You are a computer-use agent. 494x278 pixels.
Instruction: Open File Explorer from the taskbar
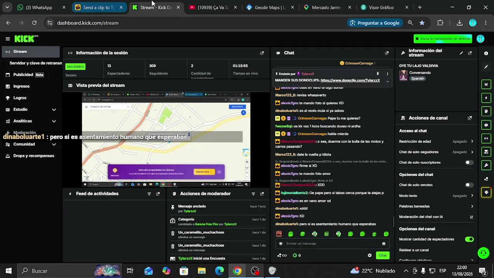coord(201,271)
